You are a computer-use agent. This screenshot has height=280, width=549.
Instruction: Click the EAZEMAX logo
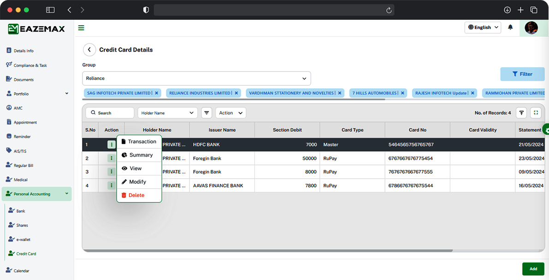pos(36,29)
